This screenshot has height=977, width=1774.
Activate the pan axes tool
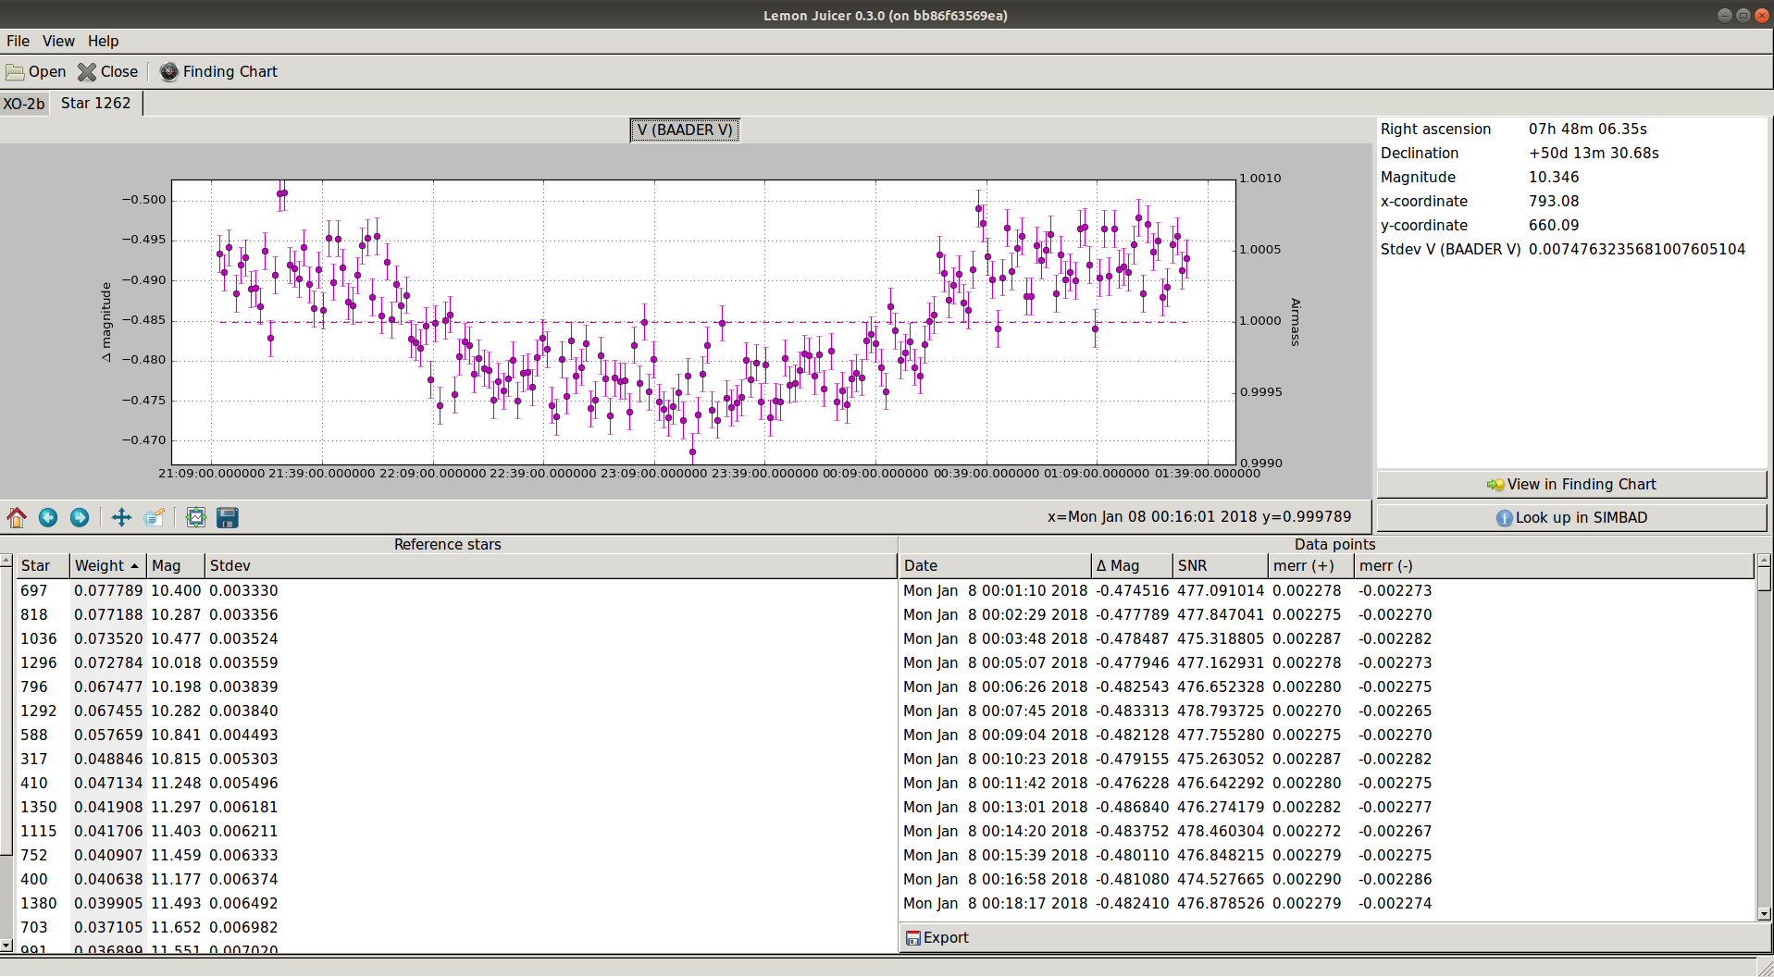click(121, 517)
